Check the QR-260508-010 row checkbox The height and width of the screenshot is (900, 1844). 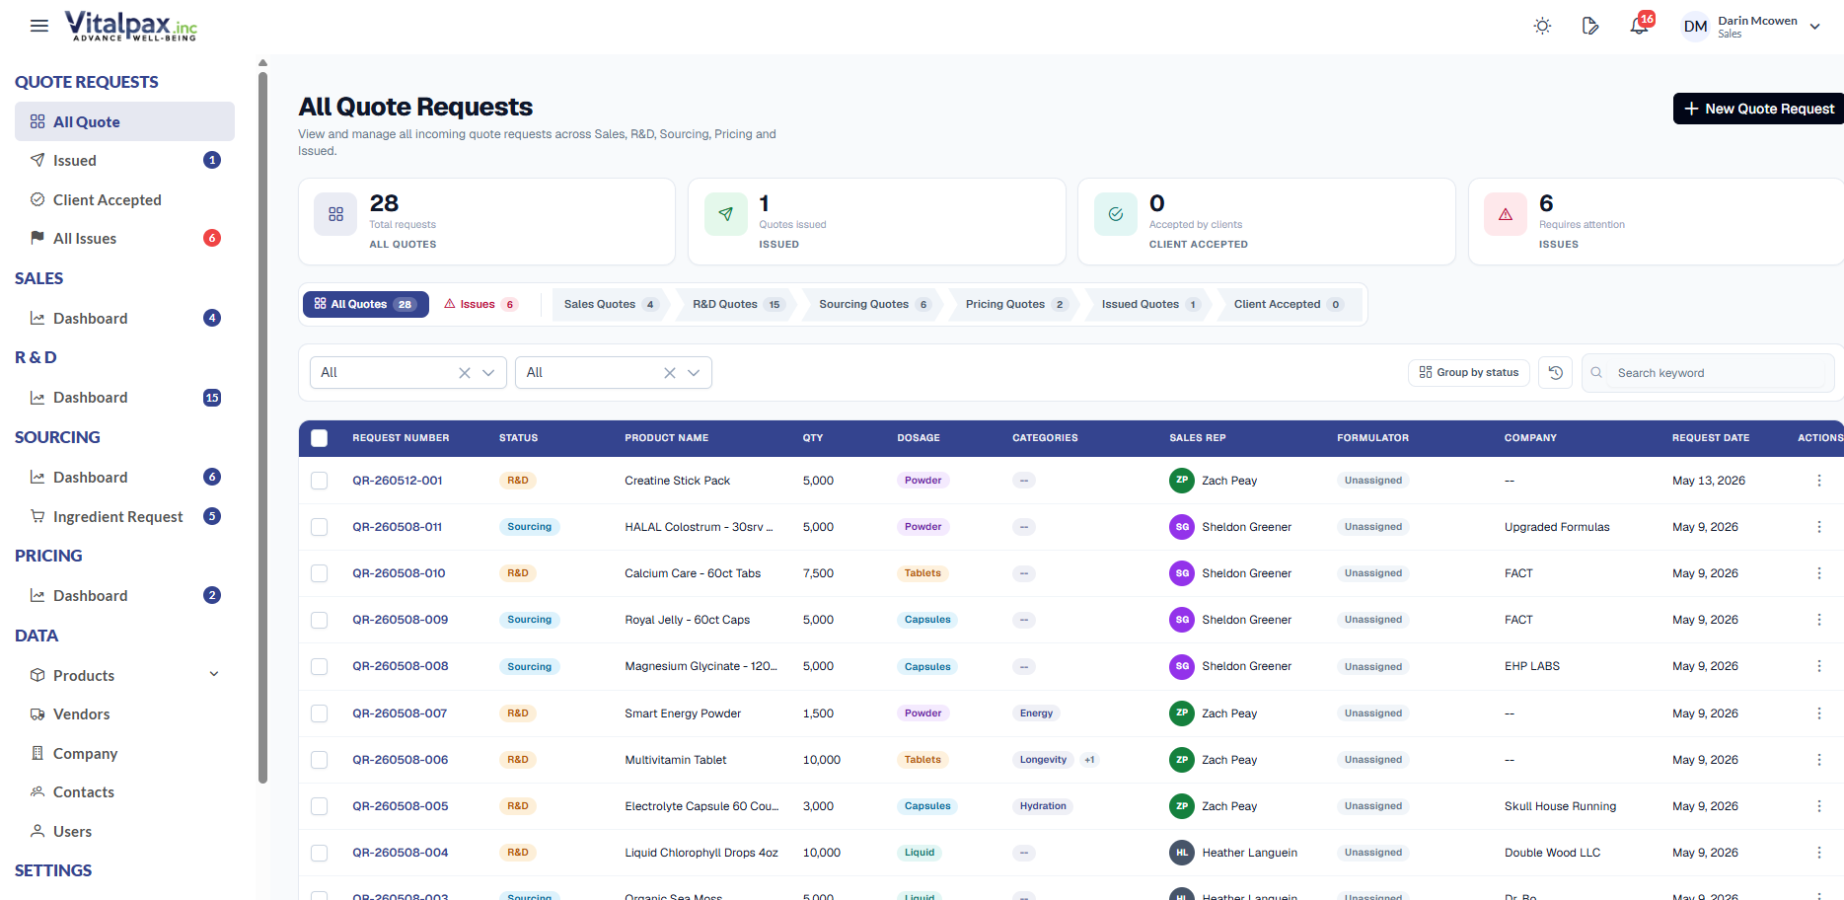[320, 573]
